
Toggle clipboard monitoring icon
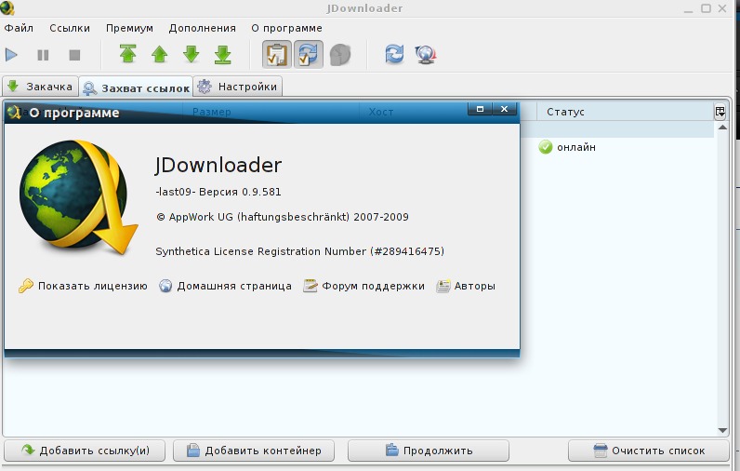tap(276, 54)
